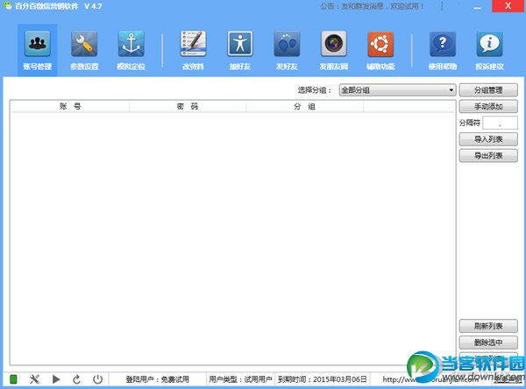The height and width of the screenshot is (389, 526).
Task: Open 使用帮助 question mark icon
Action: [x=443, y=44]
